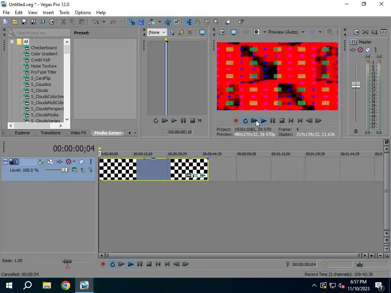
Task: Adjust the playback Rate slider
Action: (67, 261)
